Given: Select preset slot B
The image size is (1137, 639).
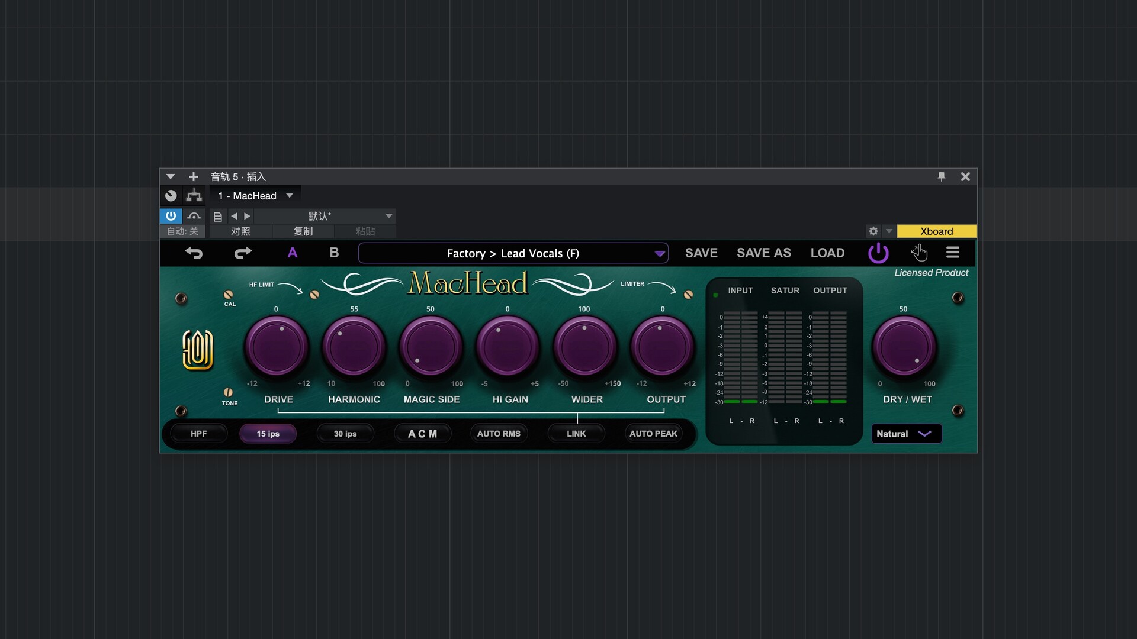Looking at the screenshot, I should pos(334,253).
